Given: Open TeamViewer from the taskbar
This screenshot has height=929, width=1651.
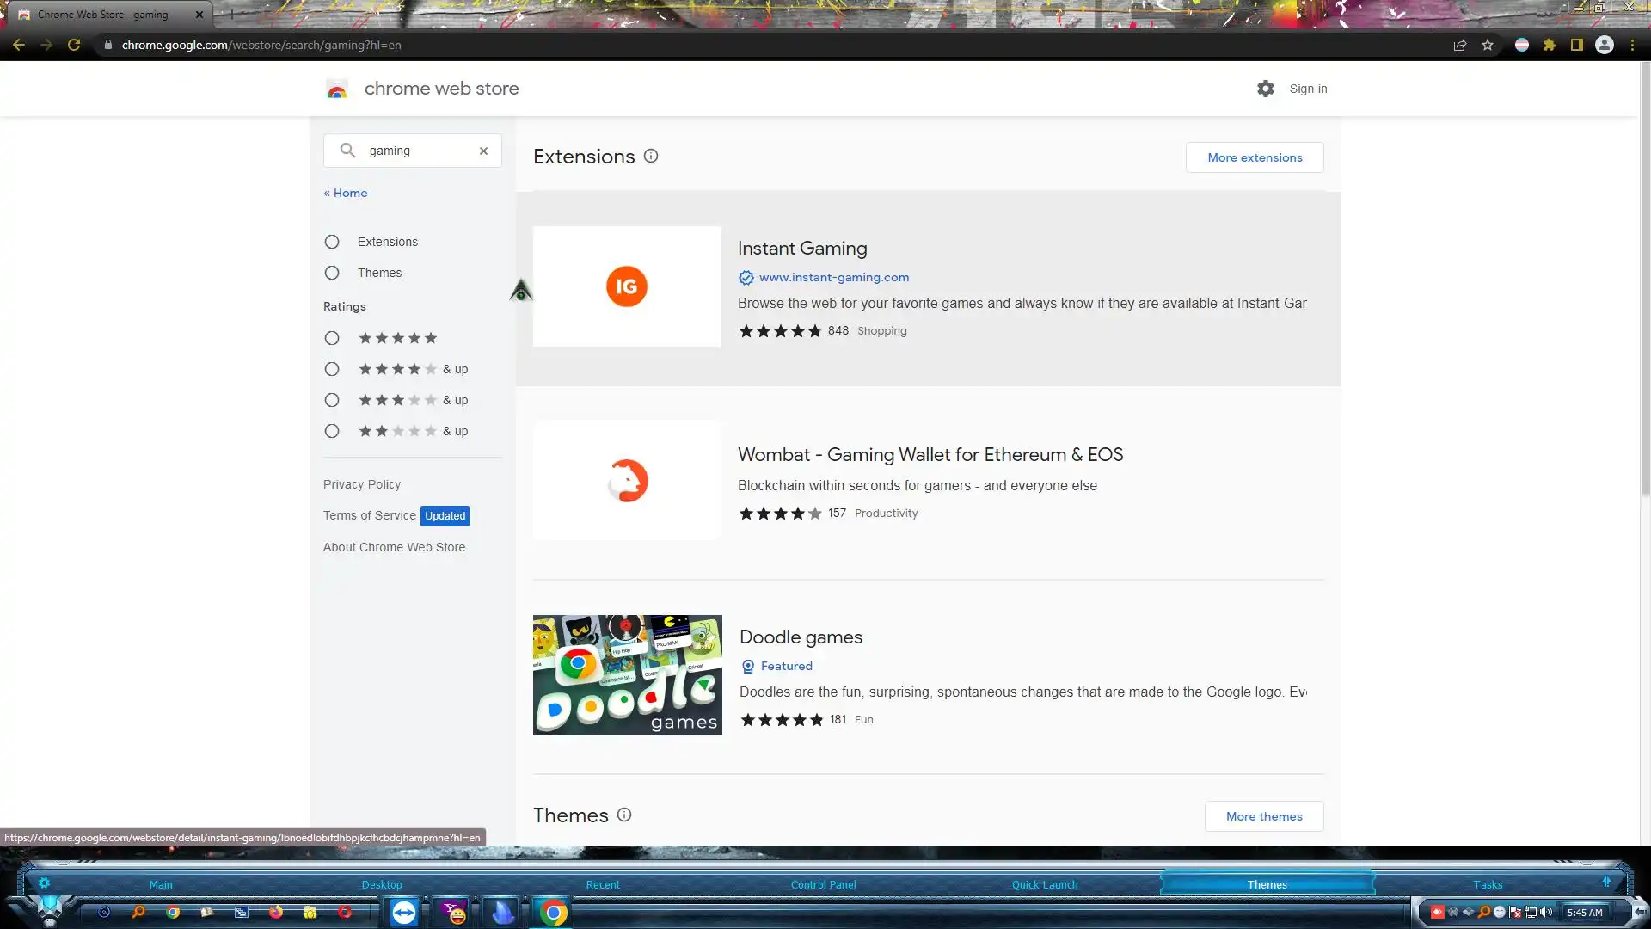Looking at the screenshot, I should point(403,912).
